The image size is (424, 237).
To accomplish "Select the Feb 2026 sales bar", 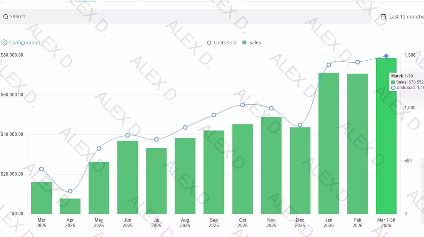I will pyautogui.click(x=357, y=144).
